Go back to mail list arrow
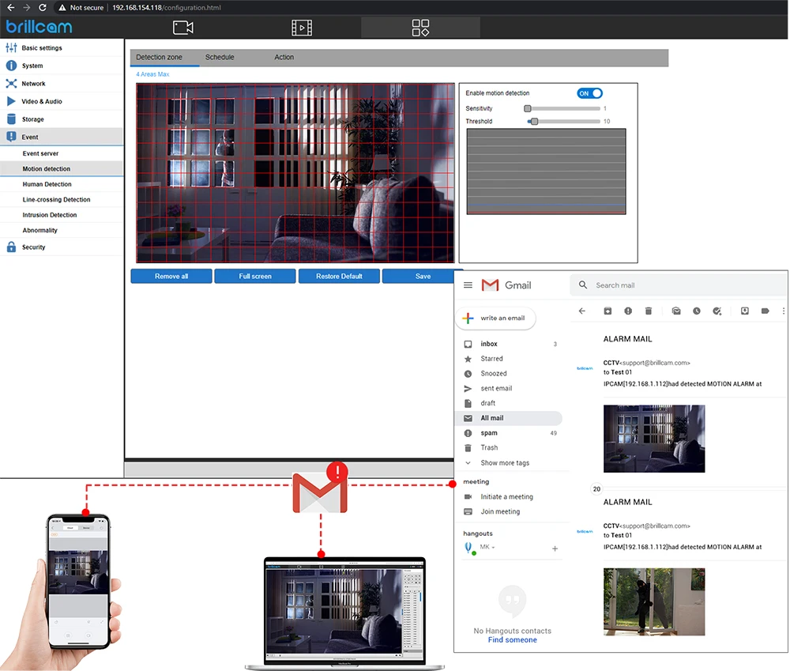This screenshot has height=671, width=790. (582, 311)
